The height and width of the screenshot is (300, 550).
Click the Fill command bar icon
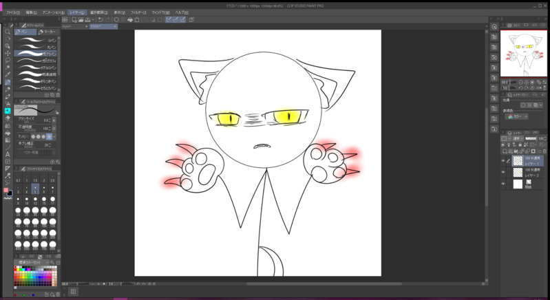pos(130,20)
